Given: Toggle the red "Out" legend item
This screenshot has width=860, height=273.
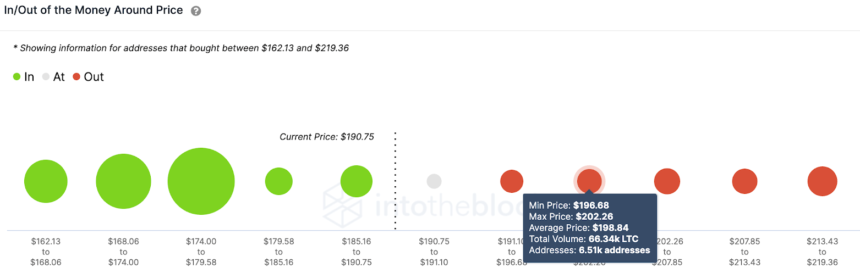Looking at the screenshot, I should (88, 77).
